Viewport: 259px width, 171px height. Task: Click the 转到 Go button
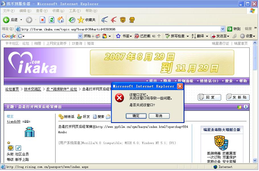click(234, 29)
